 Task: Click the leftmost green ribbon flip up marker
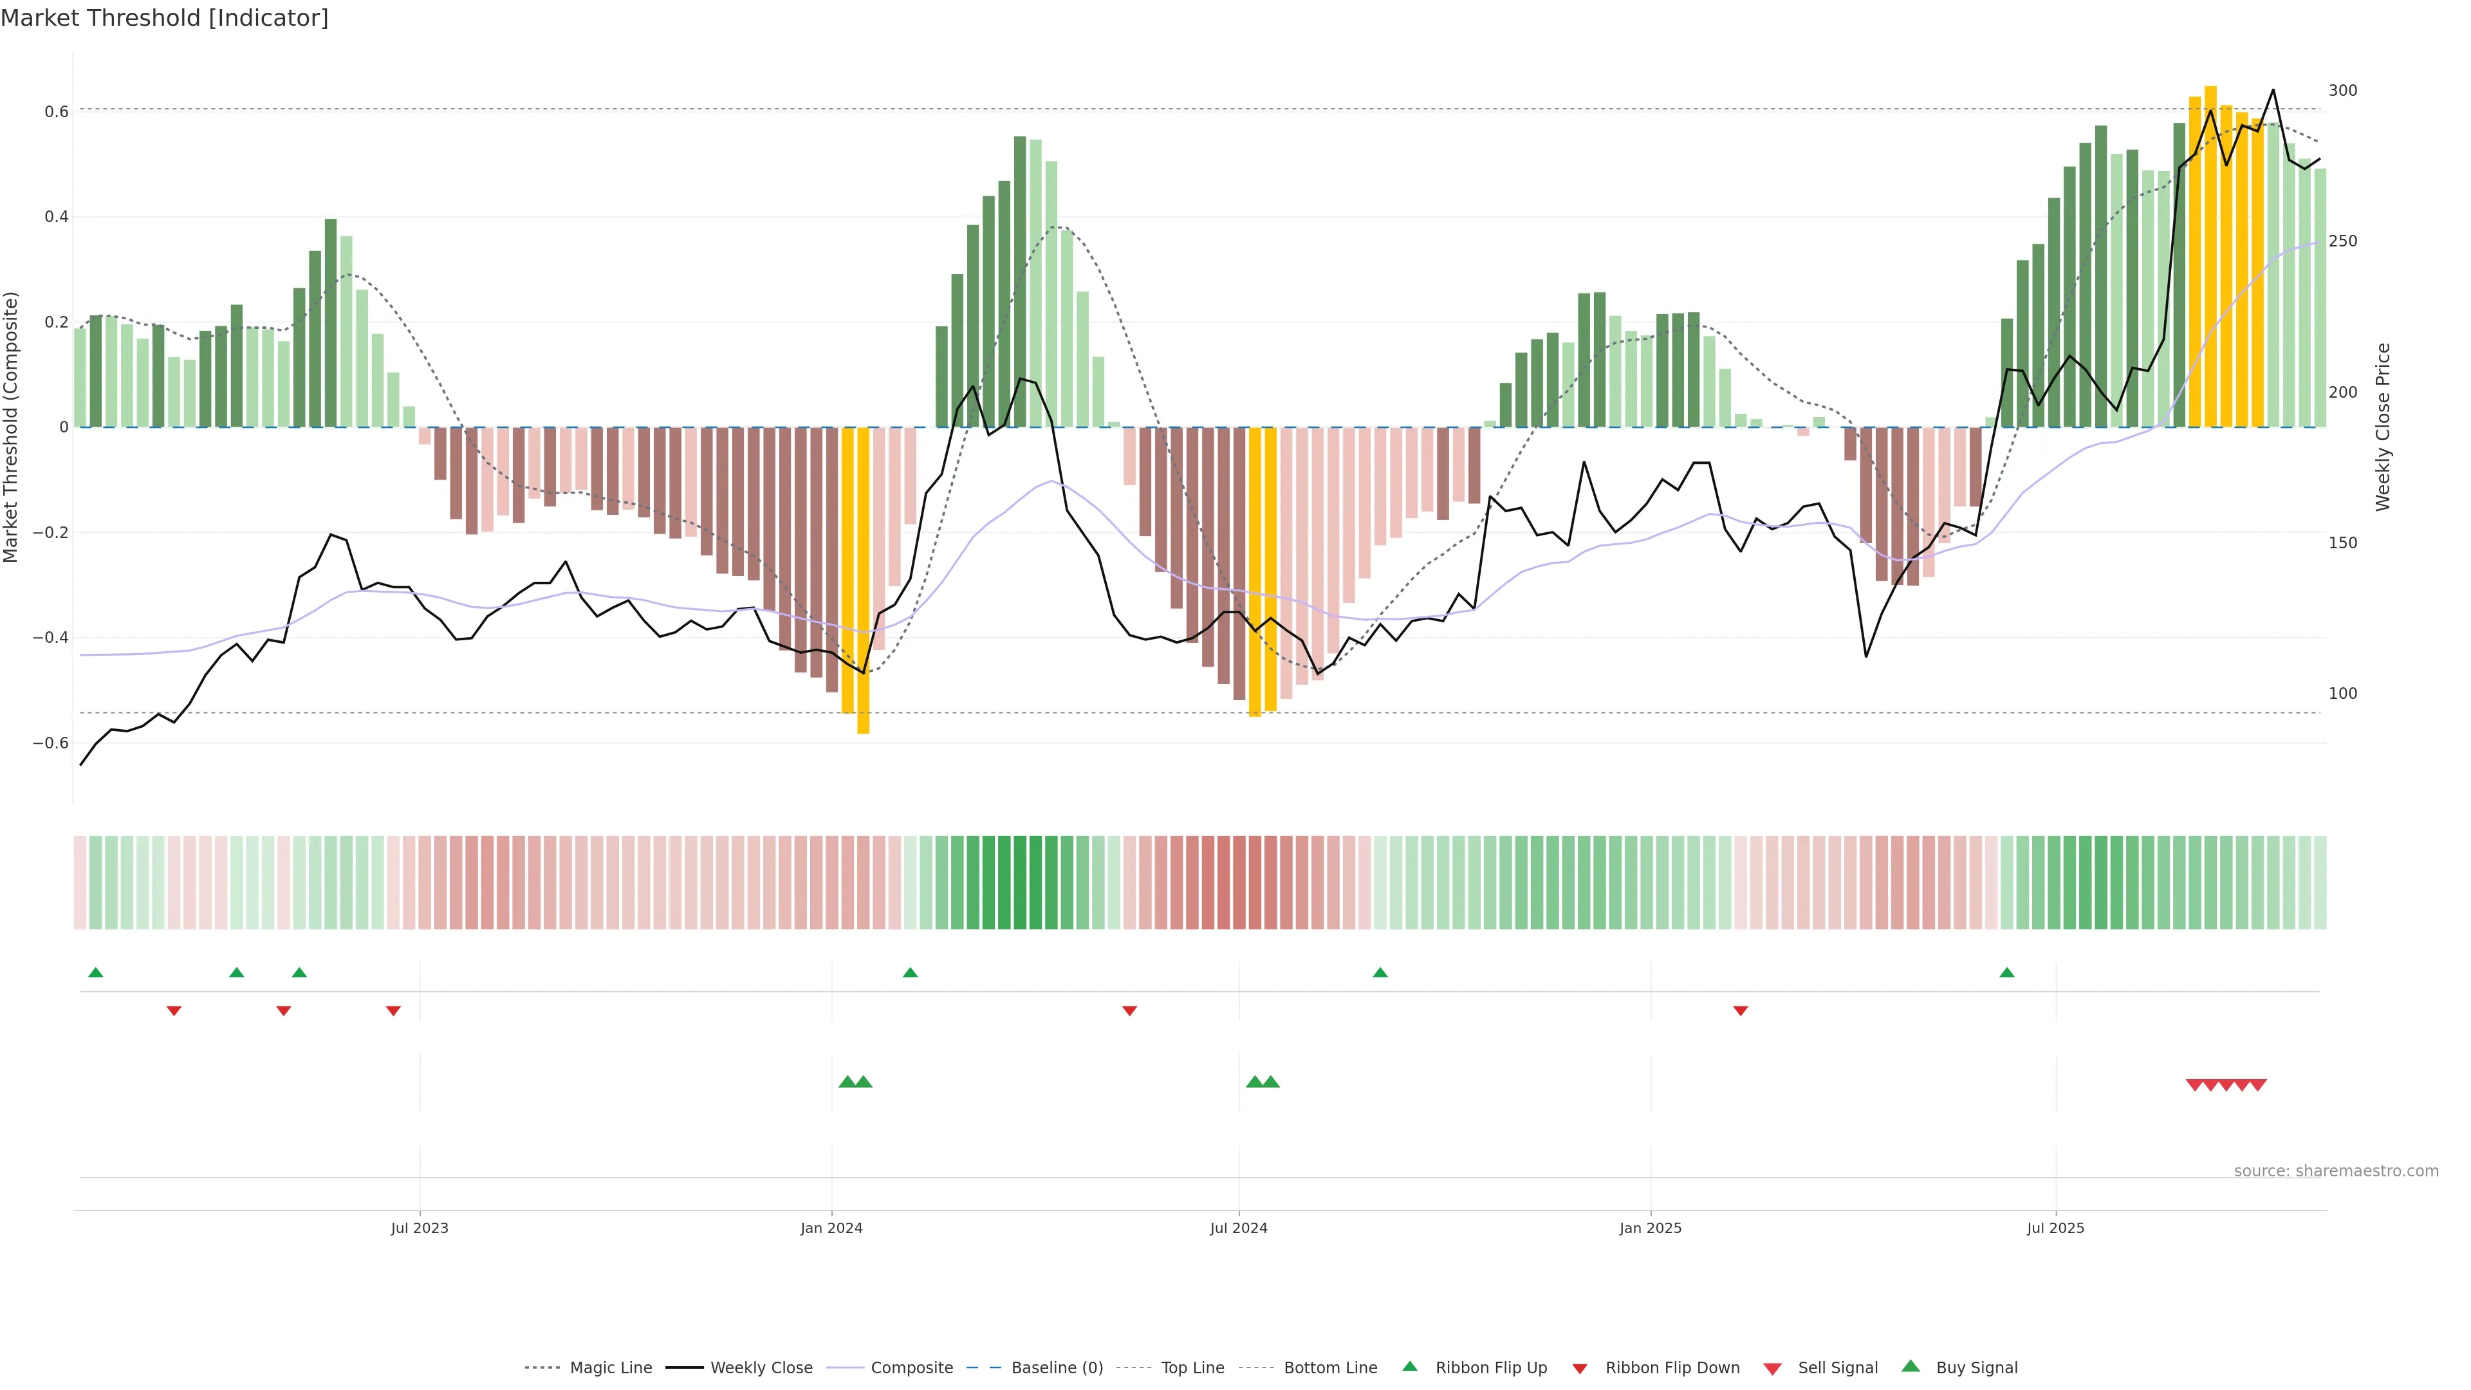[x=95, y=973]
